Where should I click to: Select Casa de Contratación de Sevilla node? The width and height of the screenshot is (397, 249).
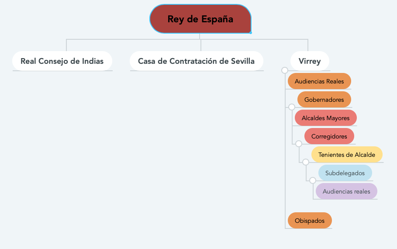coord(196,61)
